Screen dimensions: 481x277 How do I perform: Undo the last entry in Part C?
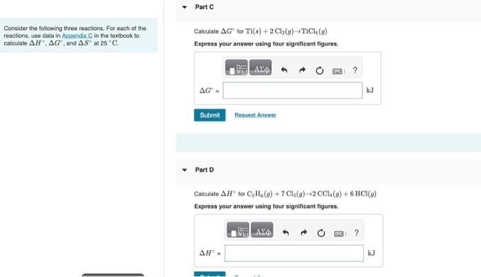tap(284, 71)
